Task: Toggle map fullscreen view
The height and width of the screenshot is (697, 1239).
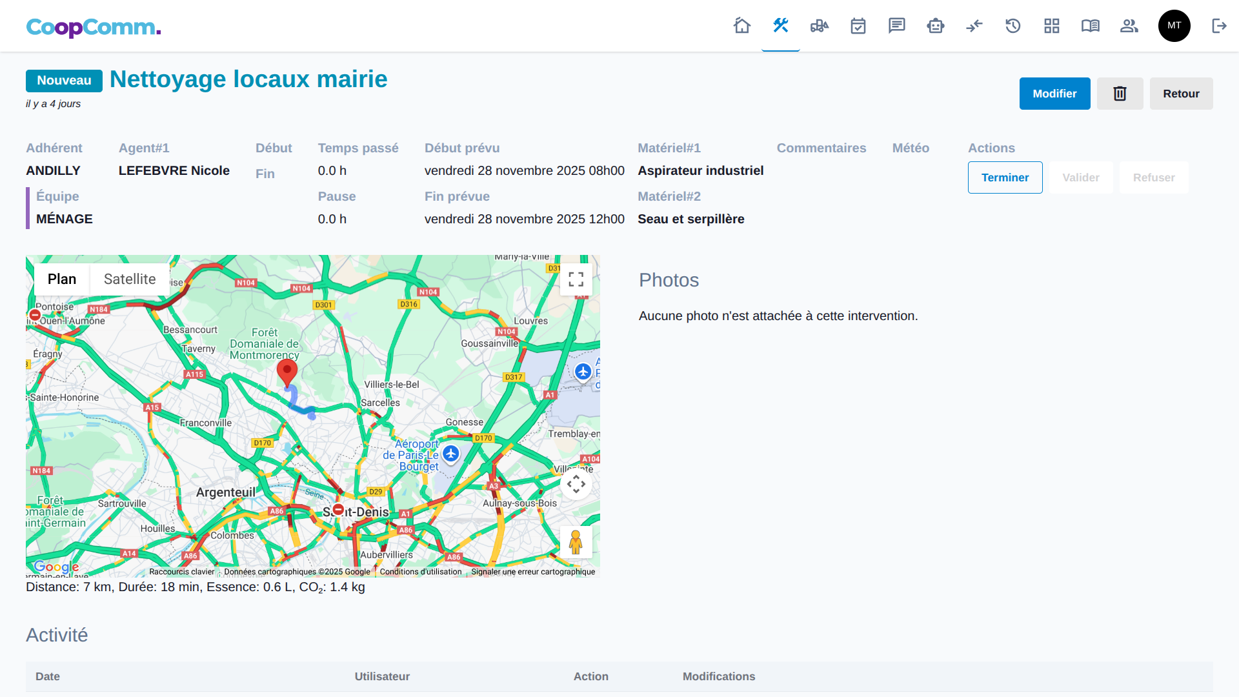Action: coord(576,279)
